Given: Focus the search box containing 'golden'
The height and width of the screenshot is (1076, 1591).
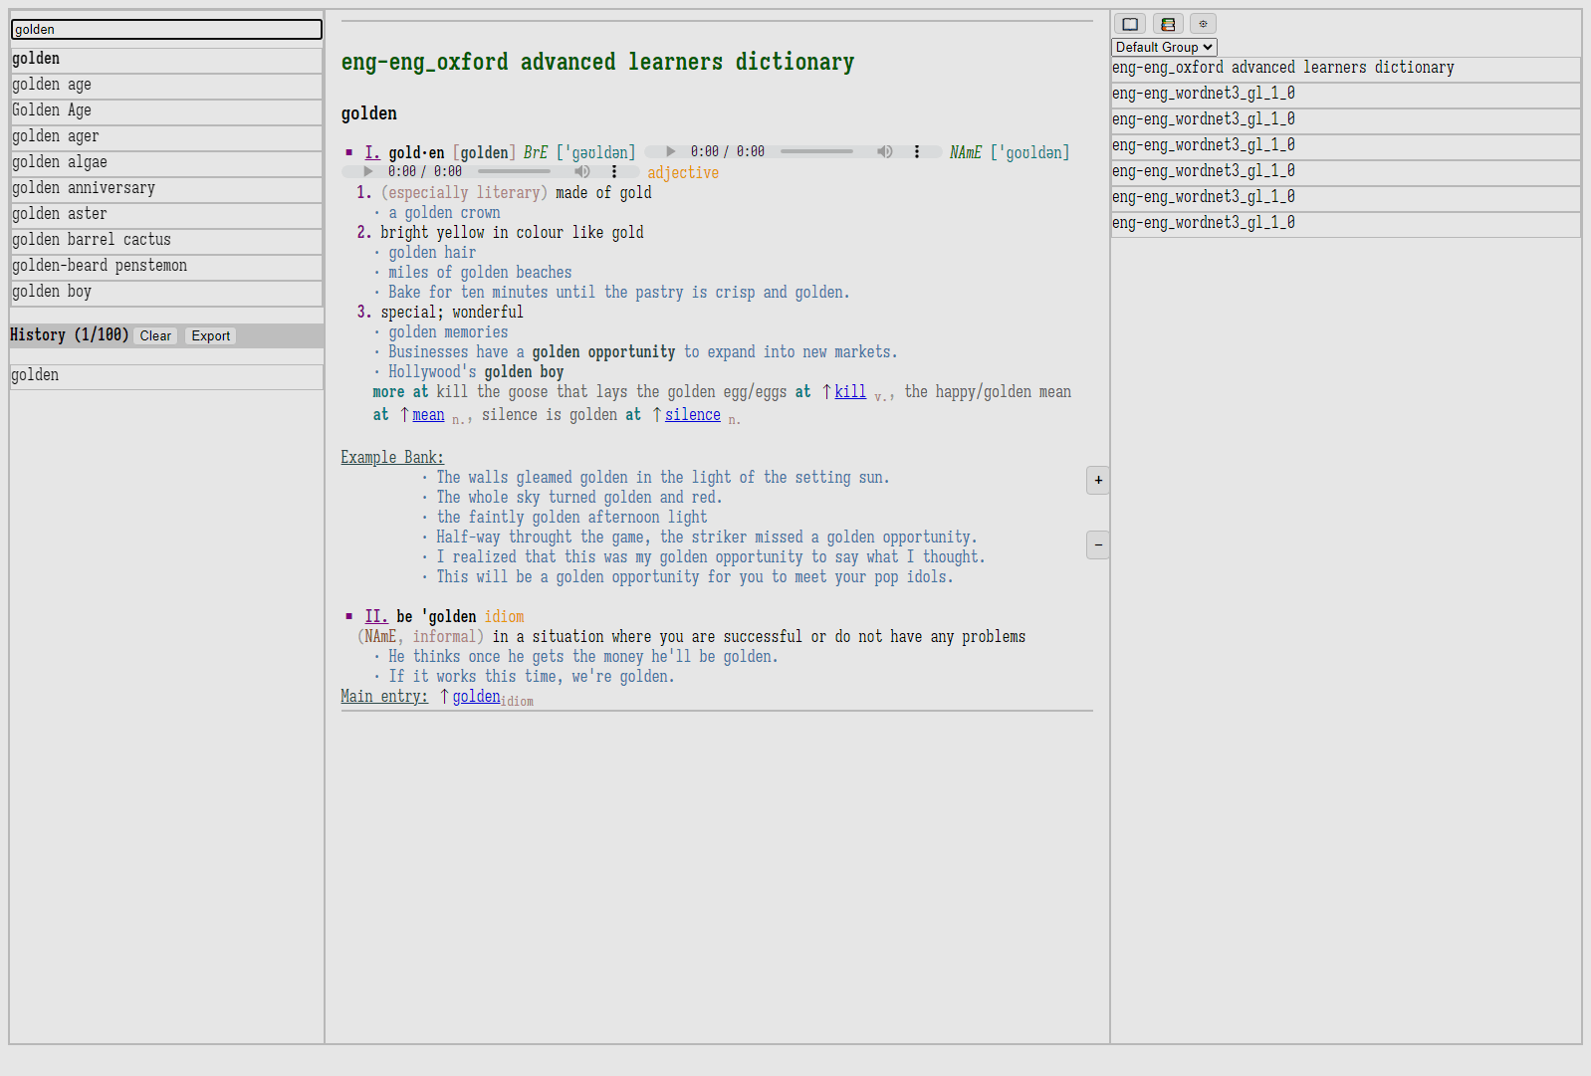Looking at the screenshot, I should pos(166,30).
